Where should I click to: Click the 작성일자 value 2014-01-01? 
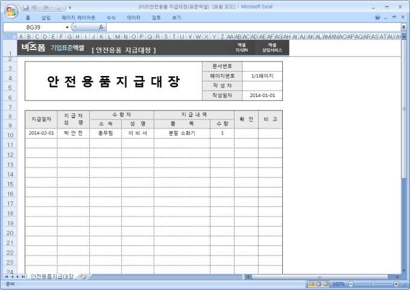coord(262,95)
